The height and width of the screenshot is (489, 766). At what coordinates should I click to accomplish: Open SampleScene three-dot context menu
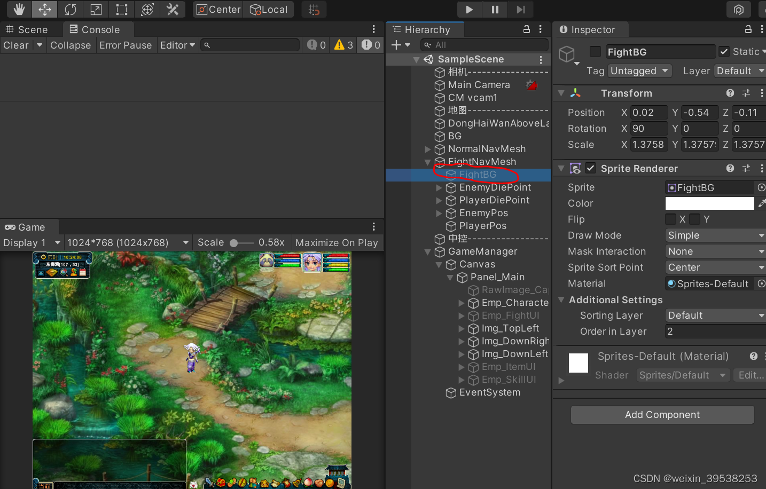click(x=541, y=59)
